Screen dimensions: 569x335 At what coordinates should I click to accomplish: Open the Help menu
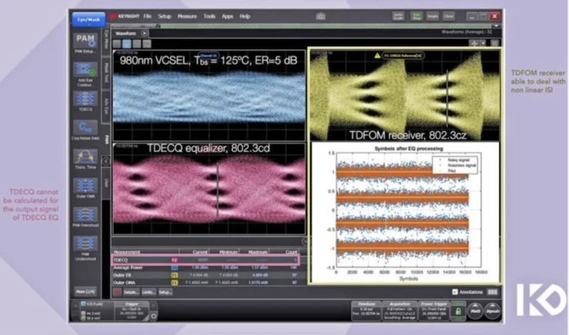pos(245,16)
